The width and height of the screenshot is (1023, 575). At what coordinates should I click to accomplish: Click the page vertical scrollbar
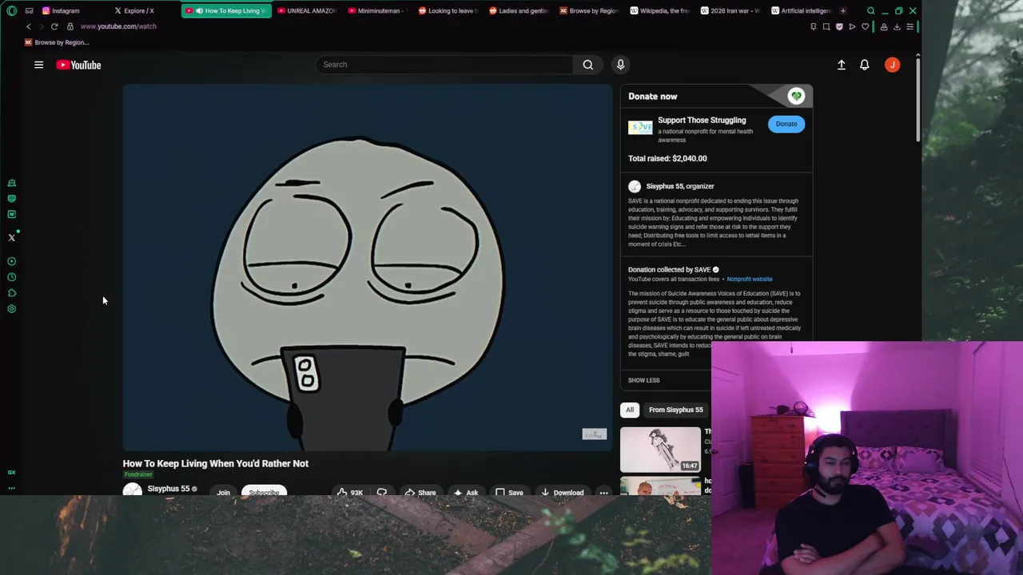918,100
